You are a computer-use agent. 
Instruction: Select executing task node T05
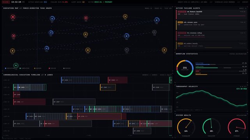tap(157, 20)
